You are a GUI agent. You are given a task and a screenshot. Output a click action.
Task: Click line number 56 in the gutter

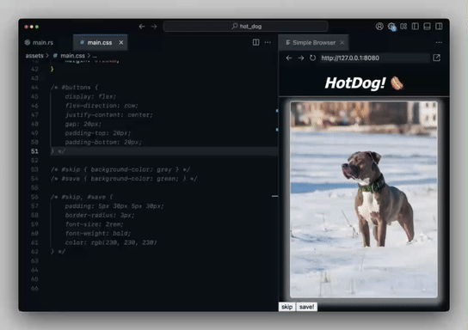pos(34,197)
